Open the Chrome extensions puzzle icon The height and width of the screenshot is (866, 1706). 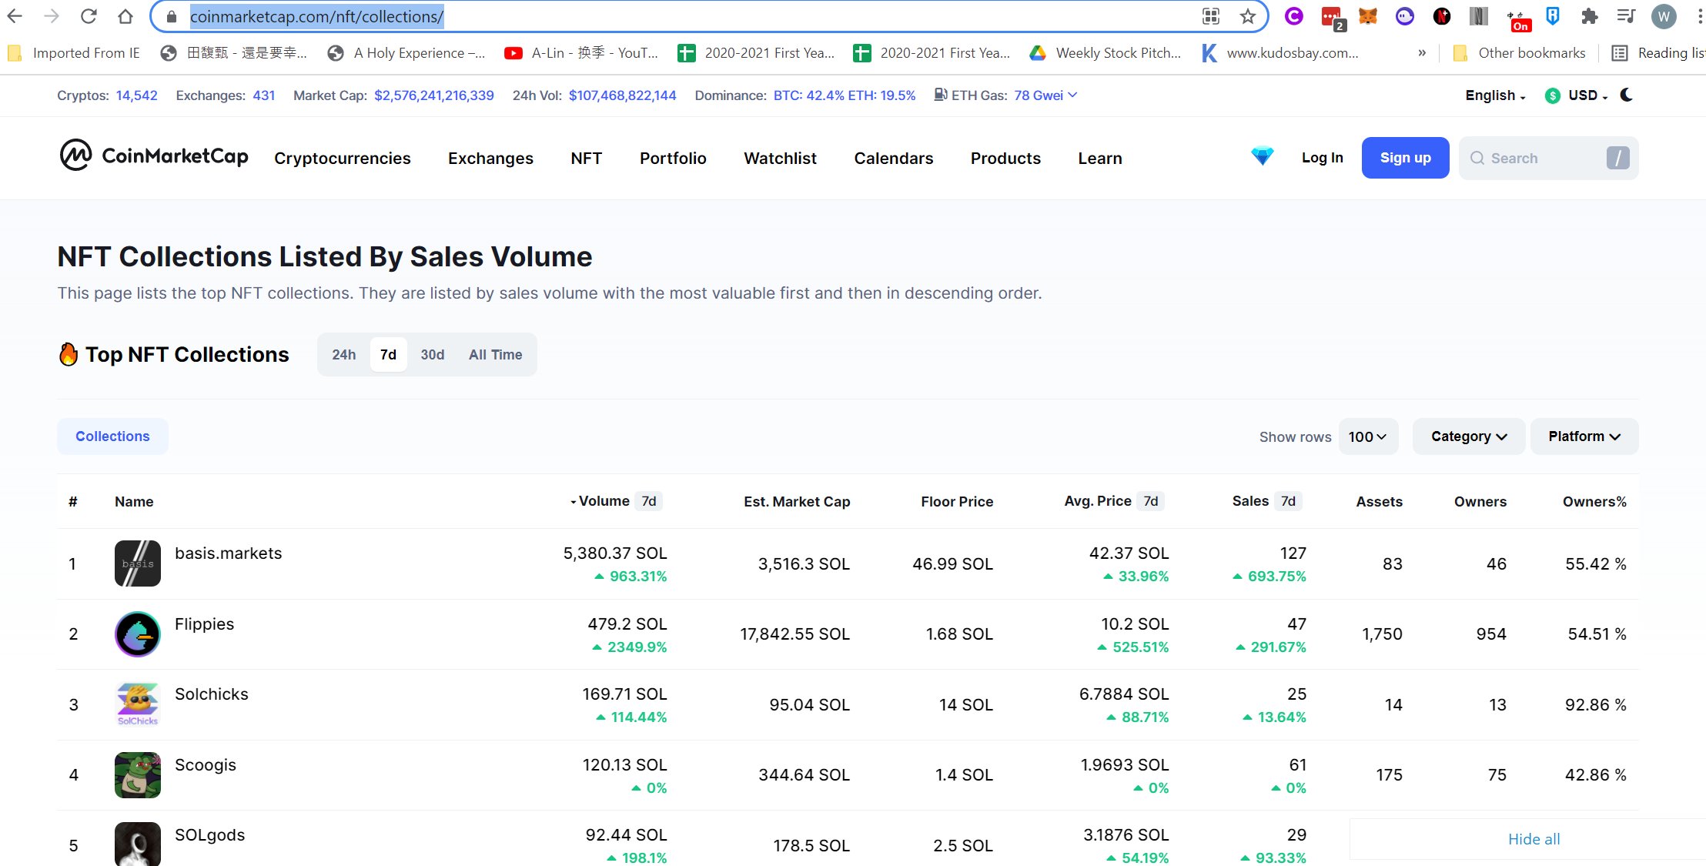pyautogui.click(x=1589, y=16)
